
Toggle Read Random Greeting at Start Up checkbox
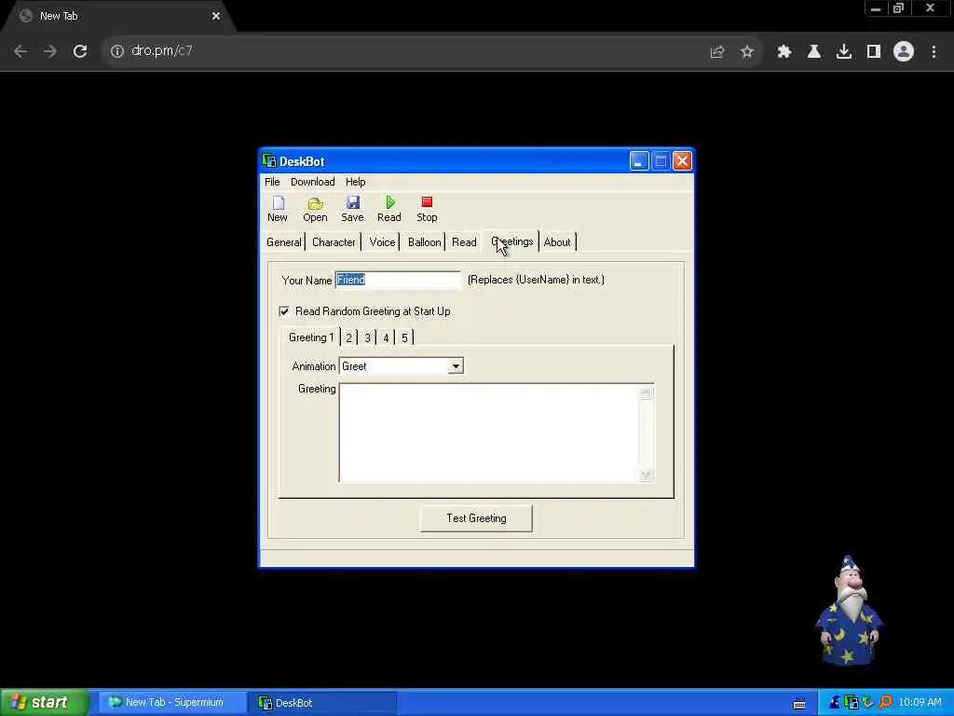(x=284, y=311)
